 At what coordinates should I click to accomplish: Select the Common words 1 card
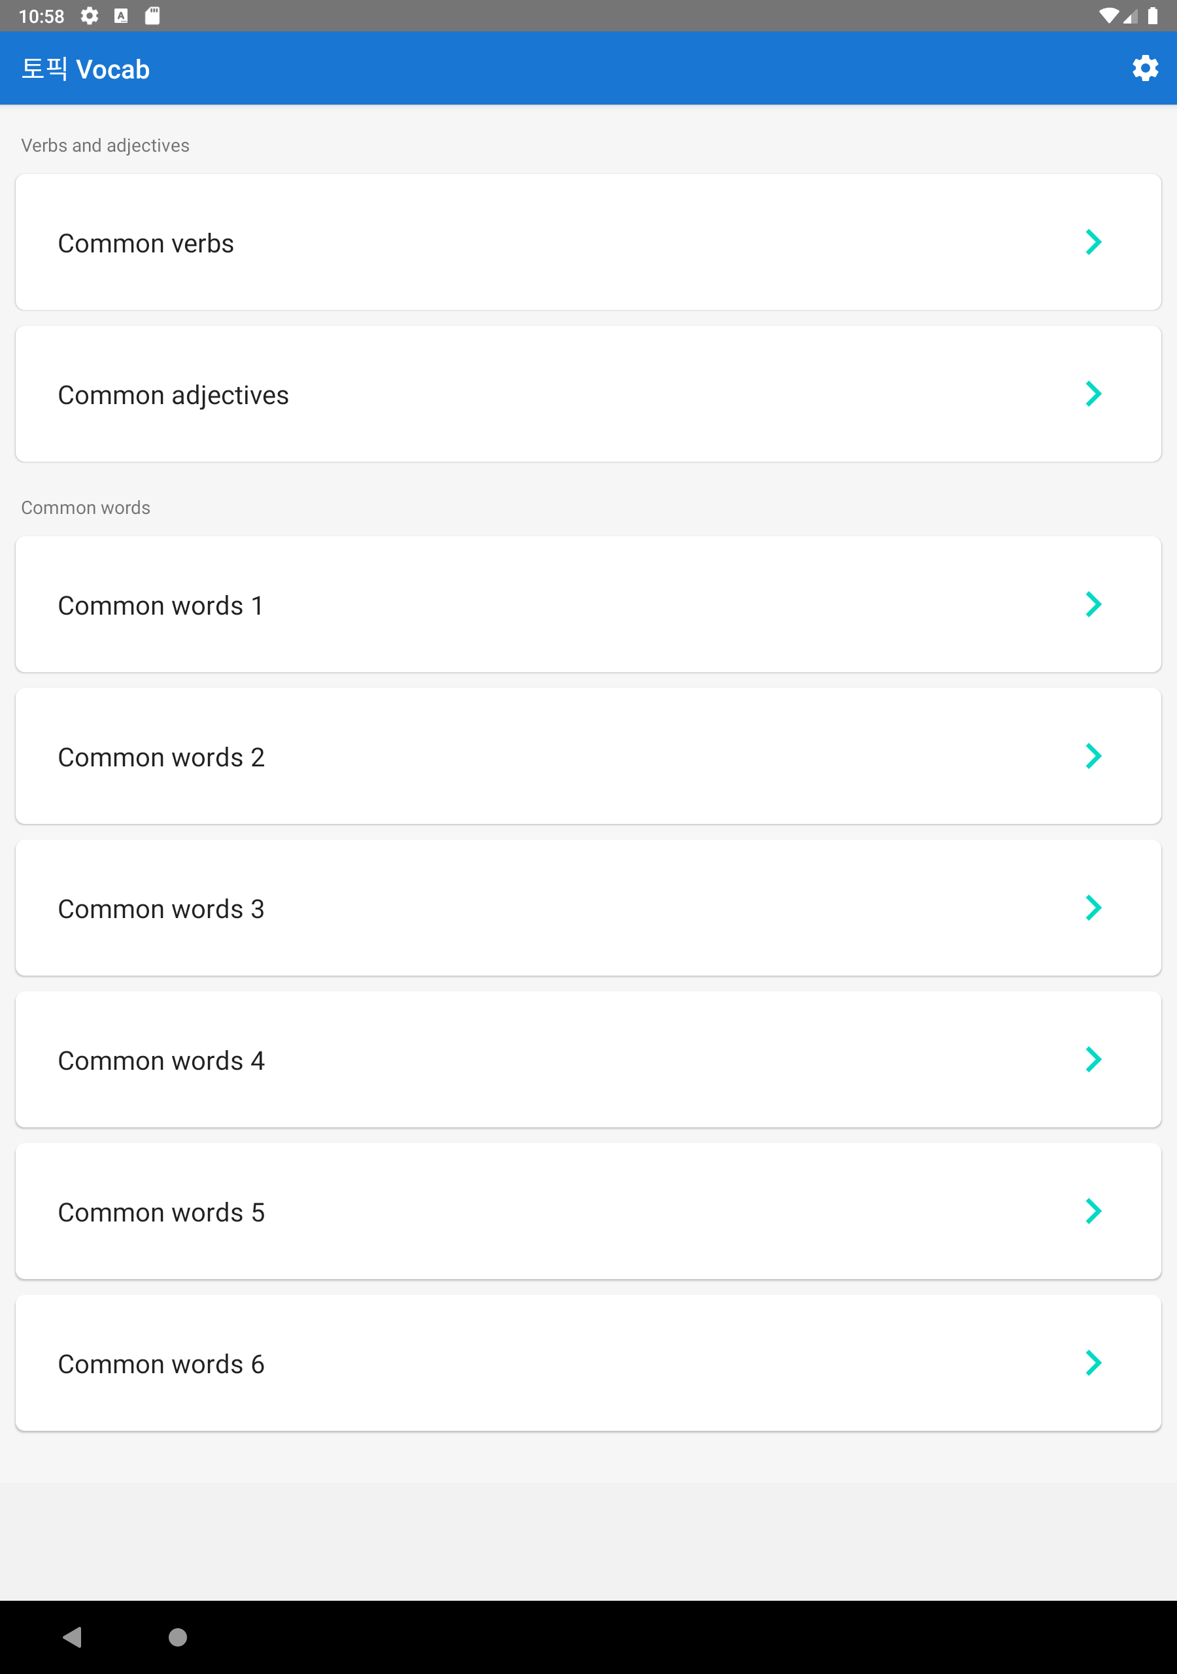click(160, 606)
